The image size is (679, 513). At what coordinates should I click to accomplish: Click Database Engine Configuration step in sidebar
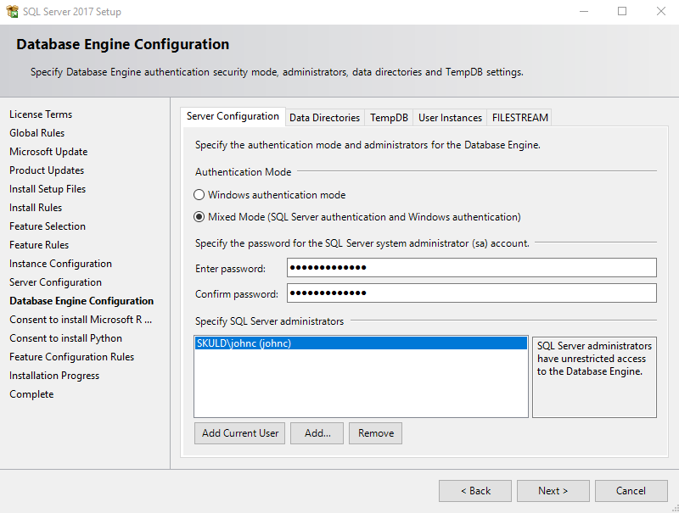click(x=81, y=301)
